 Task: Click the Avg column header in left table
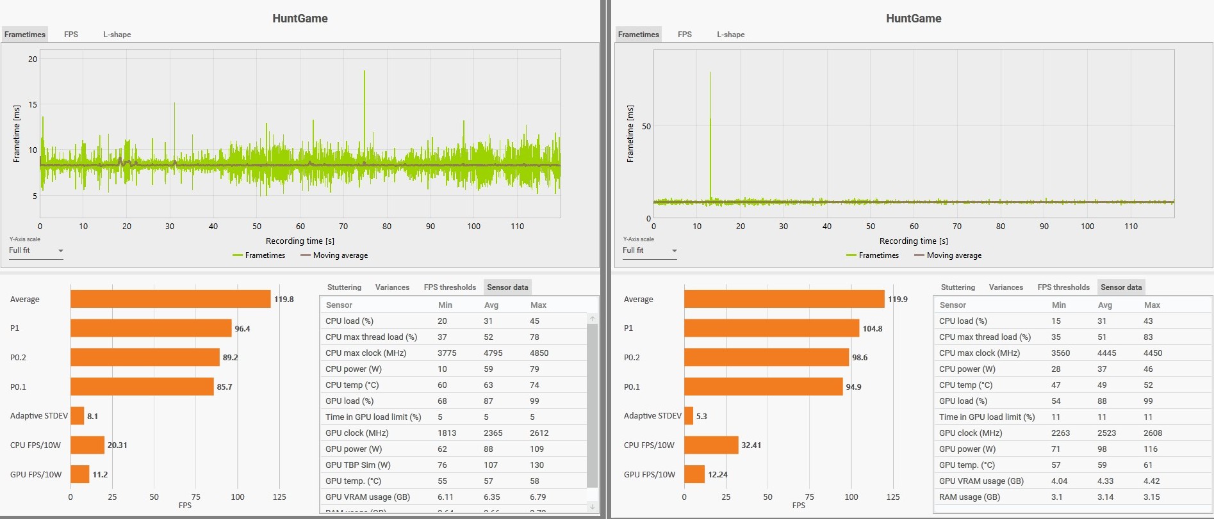490,305
